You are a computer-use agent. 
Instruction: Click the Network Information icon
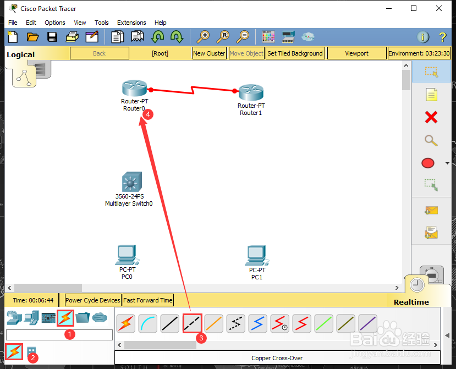(x=423, y=37)
